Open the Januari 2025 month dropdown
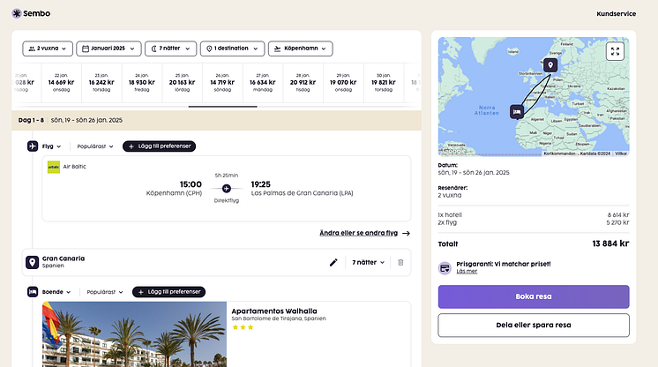This screenshot has width=658, height=367. 108,49
